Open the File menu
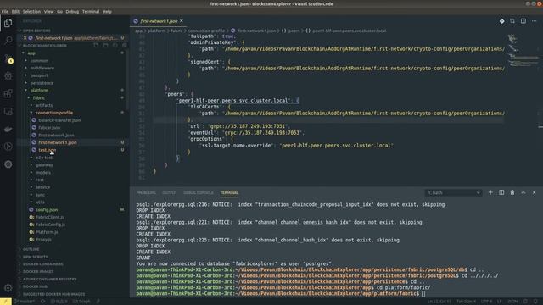This screenshot has width=543, height=305. coord(5,11)
